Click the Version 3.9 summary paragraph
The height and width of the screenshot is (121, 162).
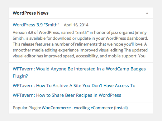[x=80, y=44]
